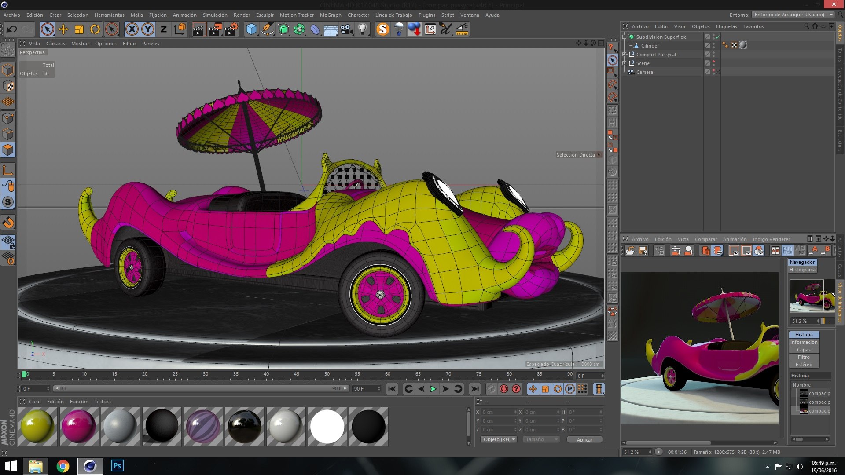Toggle the Z axis lock
This screenshot has height=475, width=845.
click(x=164, y=29)
